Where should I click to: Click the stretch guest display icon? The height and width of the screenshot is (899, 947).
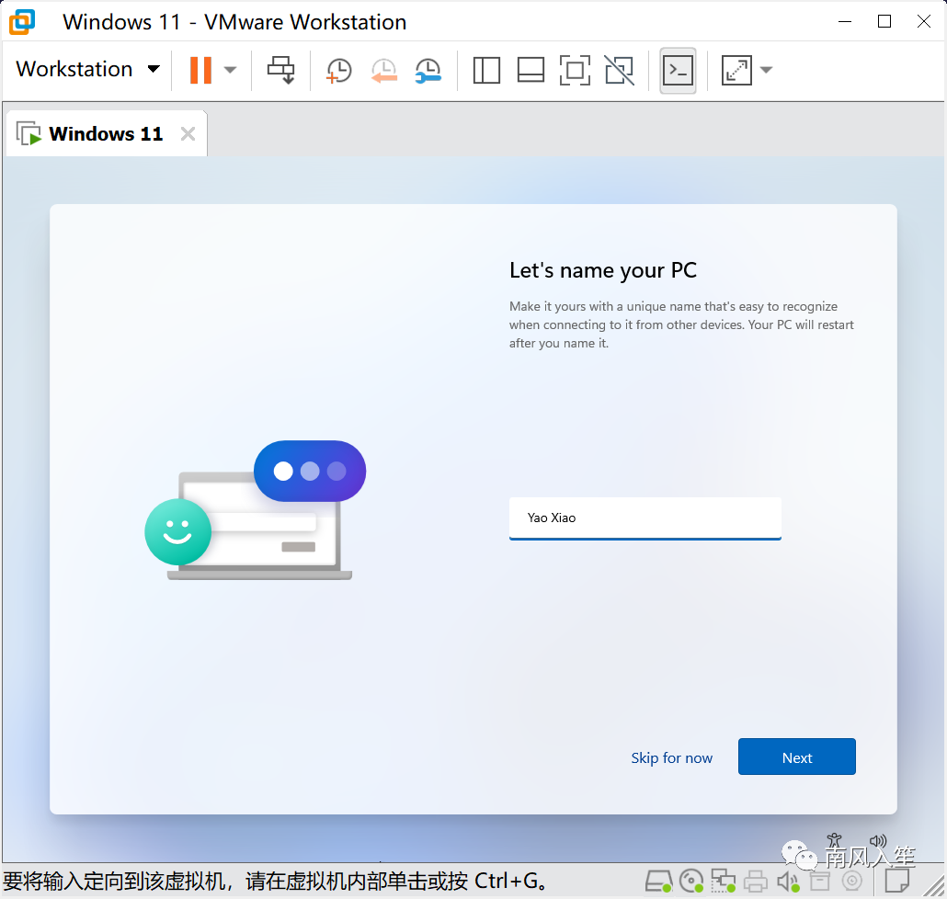(736, 70)
